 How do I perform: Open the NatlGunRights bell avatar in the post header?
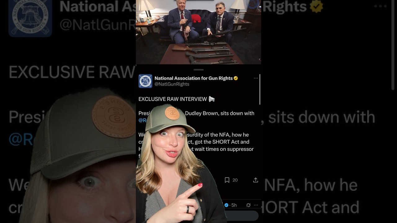point(145,81)
